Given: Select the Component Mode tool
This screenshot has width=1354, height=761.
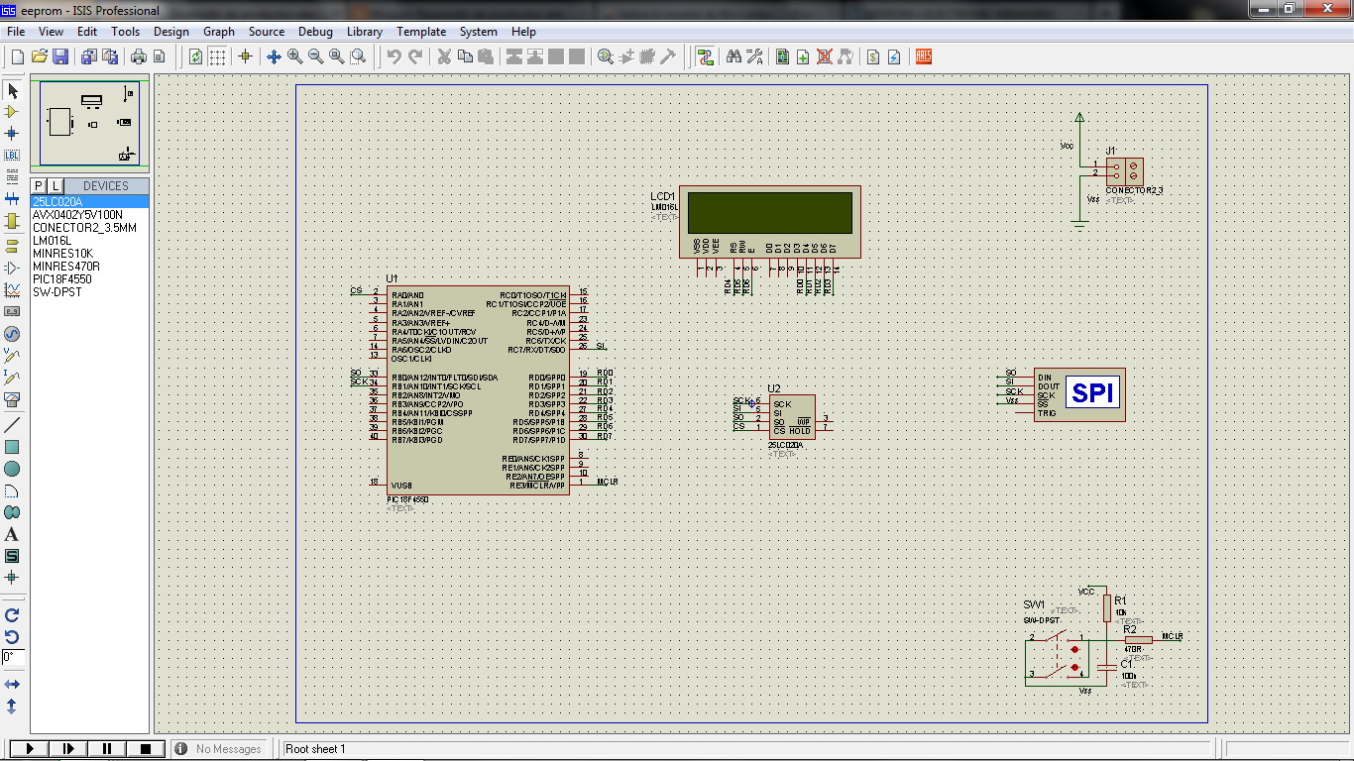Looking at the screenshot, I should [13, 110].
